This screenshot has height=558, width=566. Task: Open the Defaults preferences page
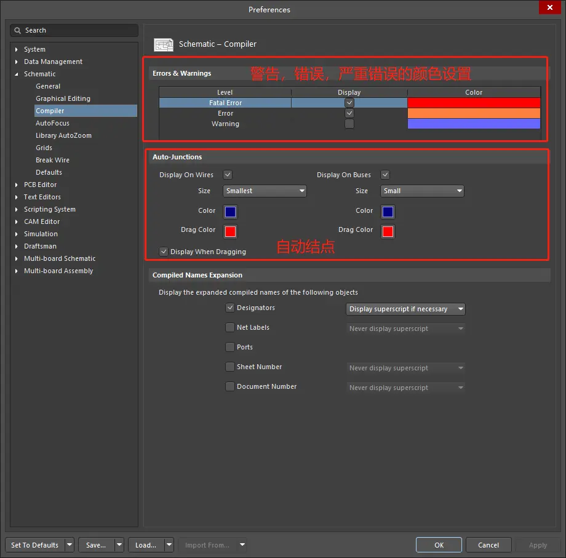coord(49,172)
